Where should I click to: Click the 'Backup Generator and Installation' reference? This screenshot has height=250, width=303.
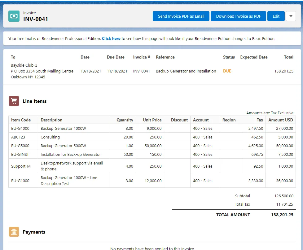tap(186, 71)
